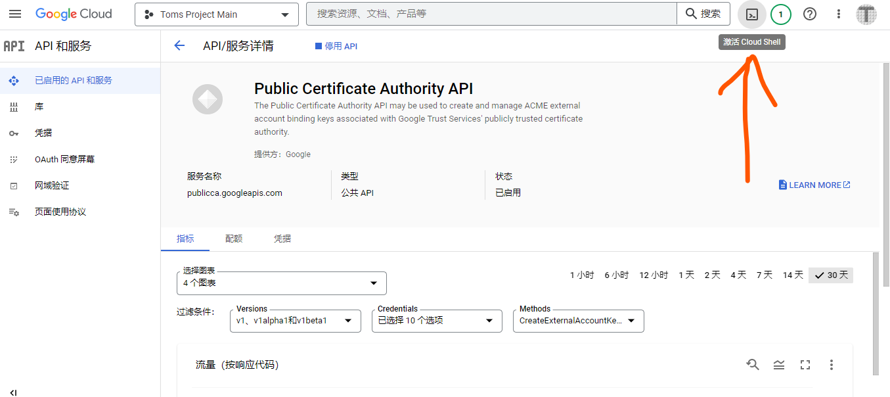The height and width of the screenshot is (397, 890).
Task: Click the vertical scrollbar of metrics panel
Action: point(876,314)
